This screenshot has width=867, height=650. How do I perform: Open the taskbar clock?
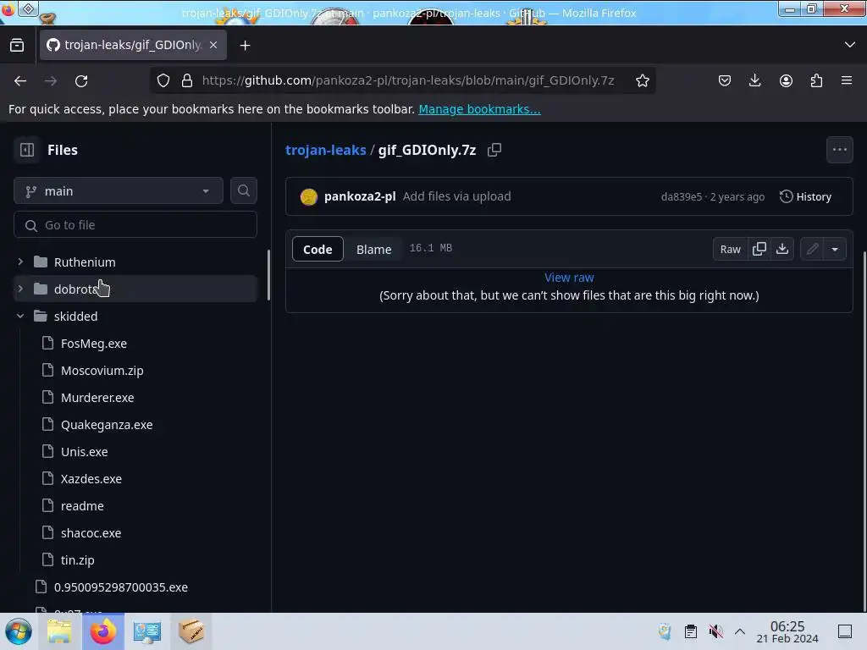tap(787, 631)
